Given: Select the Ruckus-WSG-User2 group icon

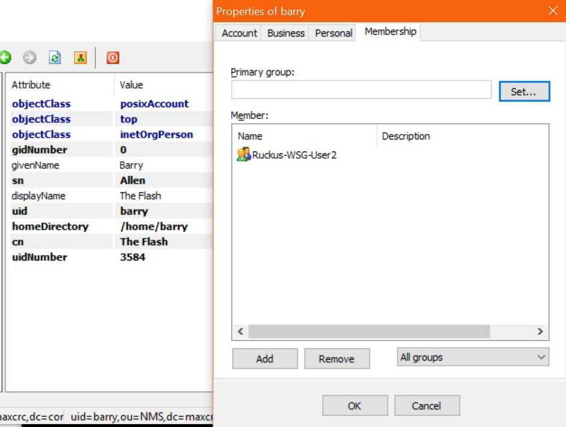Looking at the screenshot, I should point(243,155).
